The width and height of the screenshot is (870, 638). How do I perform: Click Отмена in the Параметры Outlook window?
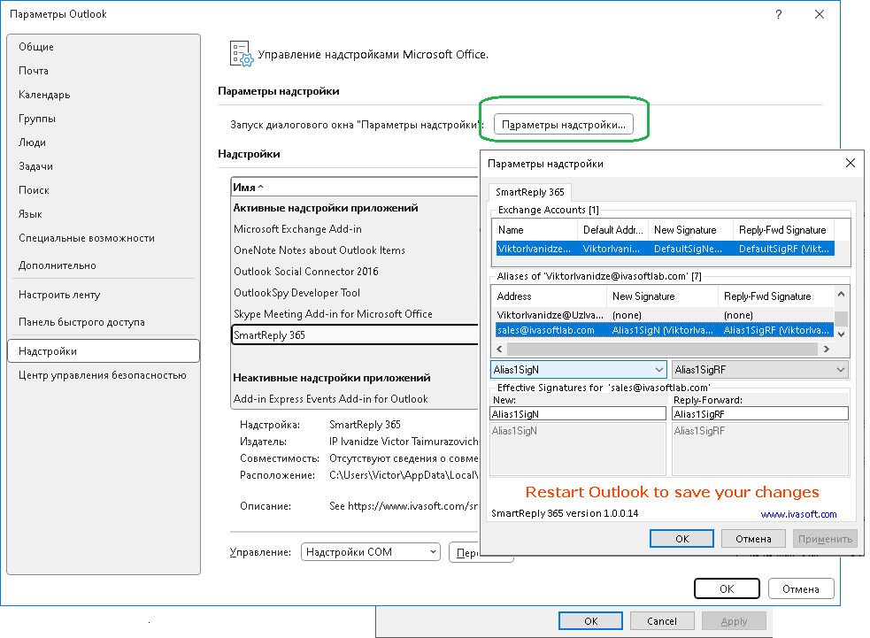801,588
